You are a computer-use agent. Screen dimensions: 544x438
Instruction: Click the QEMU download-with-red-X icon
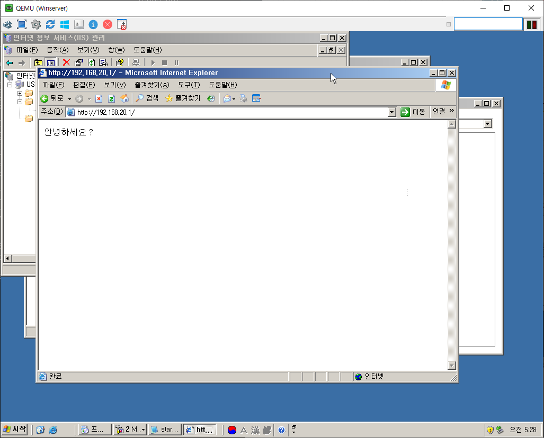[x=122, y=24]
